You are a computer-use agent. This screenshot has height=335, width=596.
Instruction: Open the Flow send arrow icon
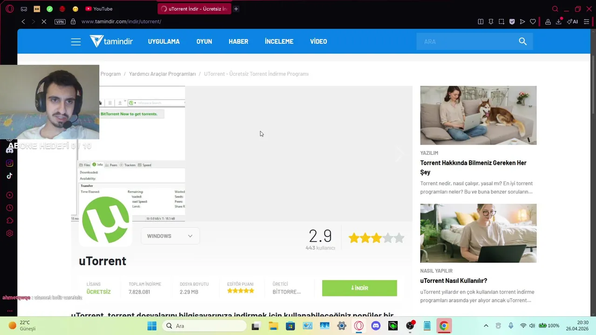pos(522,21)
